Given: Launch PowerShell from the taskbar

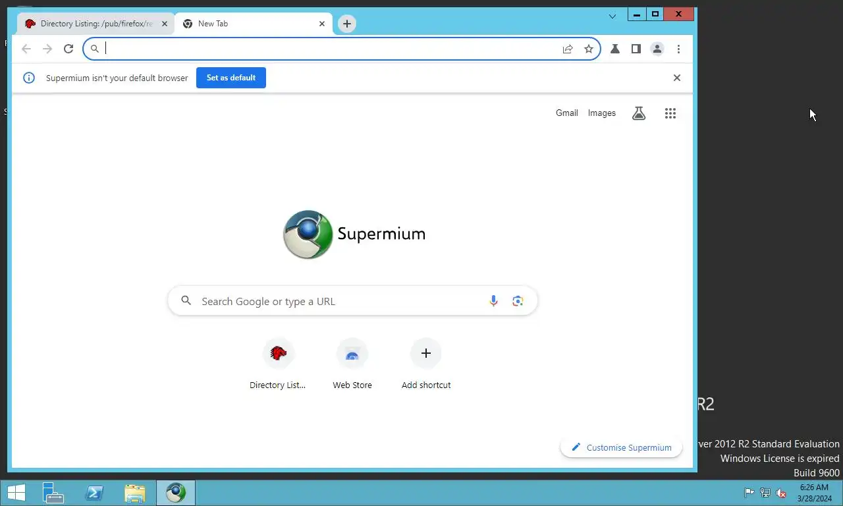Looking at the screenshot, I should pyautogui.click(x=94, y=493).
